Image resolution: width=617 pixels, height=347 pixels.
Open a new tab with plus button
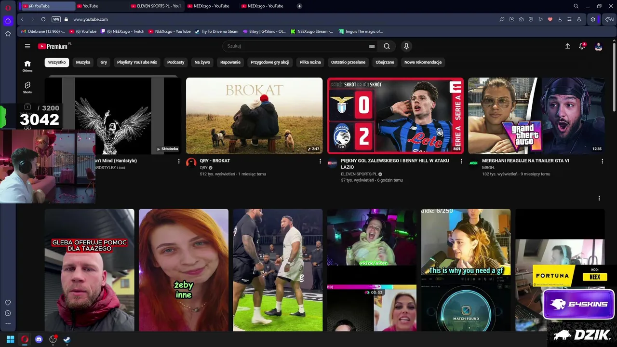pyautogui.click(x=299, y=6)
